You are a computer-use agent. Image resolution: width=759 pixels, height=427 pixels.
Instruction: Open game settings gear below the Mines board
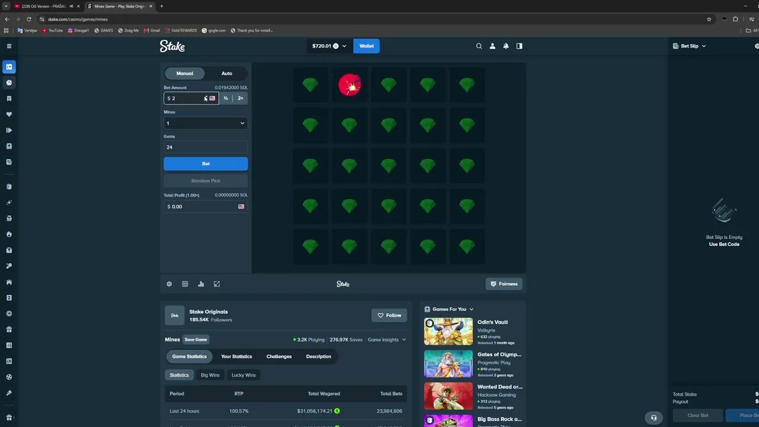coord(169,284)
